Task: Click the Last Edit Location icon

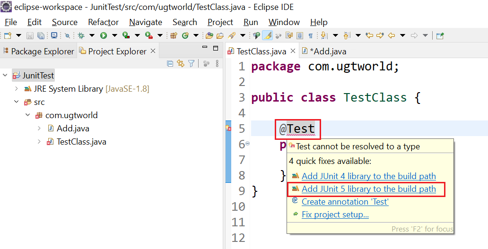Action: 369,35
